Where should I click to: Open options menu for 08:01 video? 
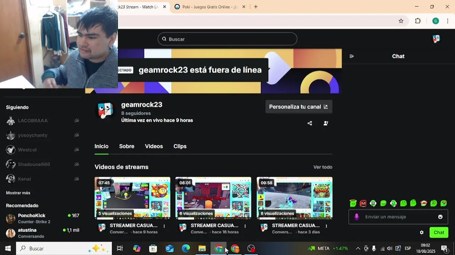(x=245, y=226)
